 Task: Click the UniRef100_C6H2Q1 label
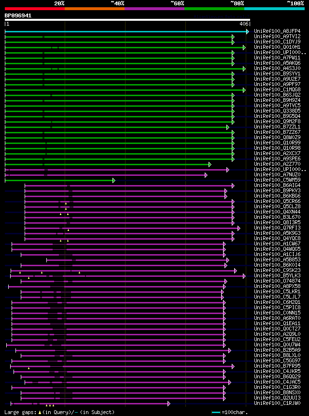pyautogui.click(x=277, y=301)
